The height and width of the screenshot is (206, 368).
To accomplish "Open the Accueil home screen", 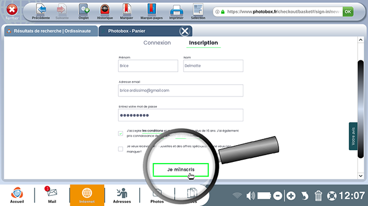I will pos(17,195).
